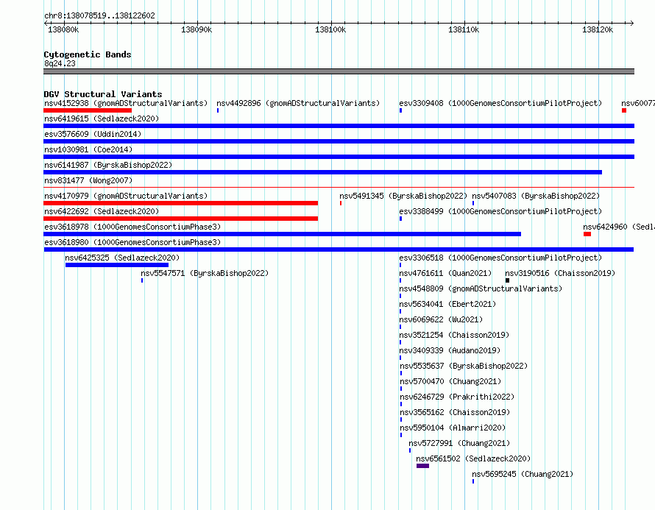
Task: Click the 138110k ruler position
Action: tap(464, 29)
